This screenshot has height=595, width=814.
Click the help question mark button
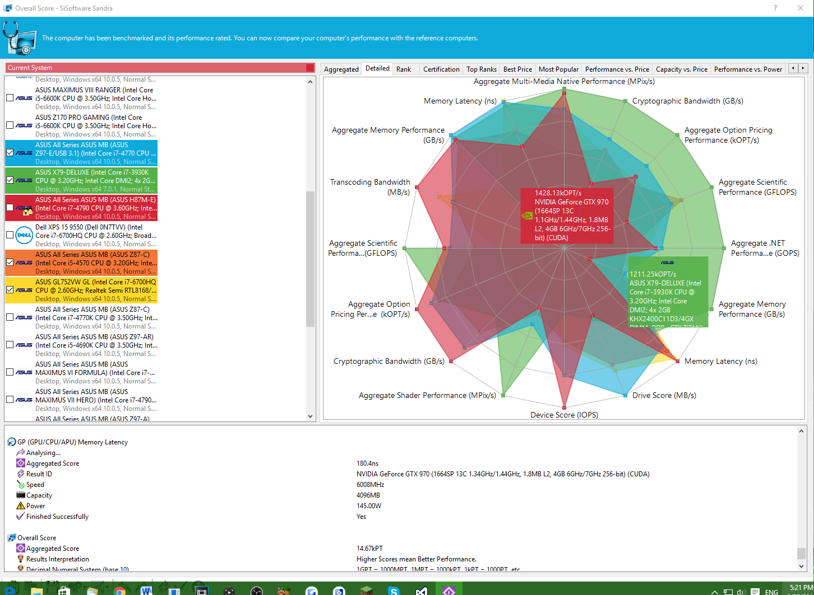775,8
